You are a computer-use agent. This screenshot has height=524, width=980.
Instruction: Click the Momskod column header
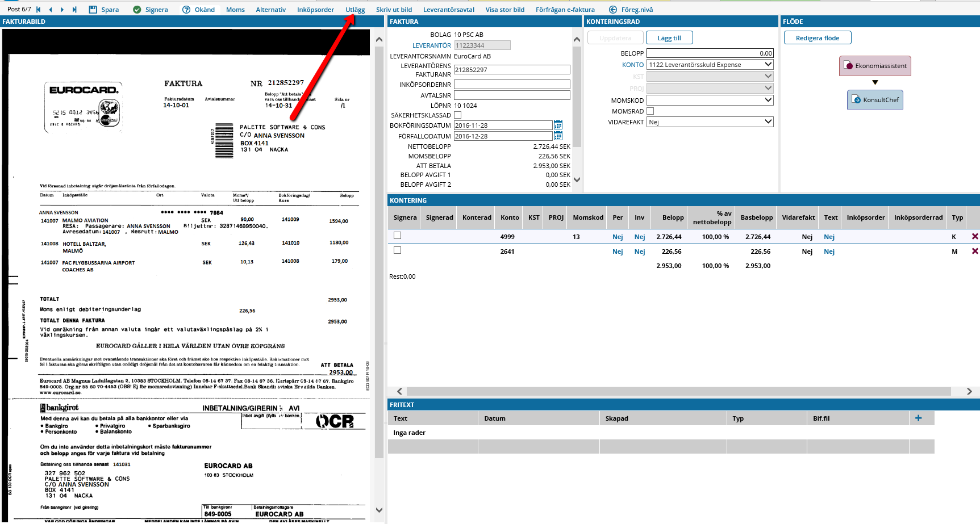588,217
